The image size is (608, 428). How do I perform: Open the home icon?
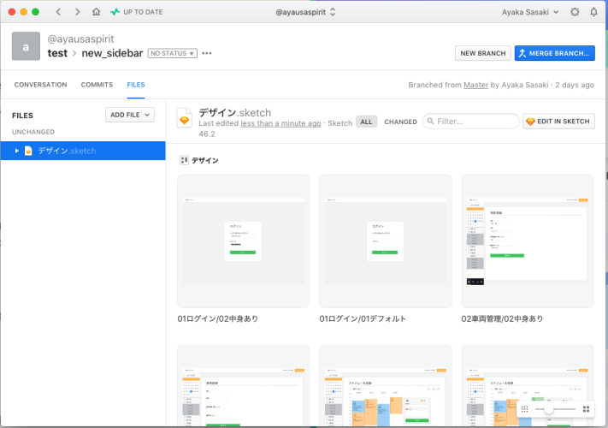pyautogui.click(x=96, y=12)
